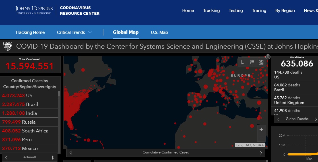Open the Testing menu item
Viewport: 318px width, 162px height.
click(236, 11)
